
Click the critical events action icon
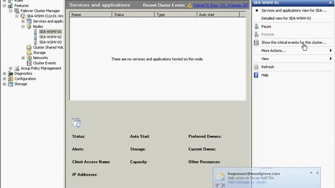256,42
